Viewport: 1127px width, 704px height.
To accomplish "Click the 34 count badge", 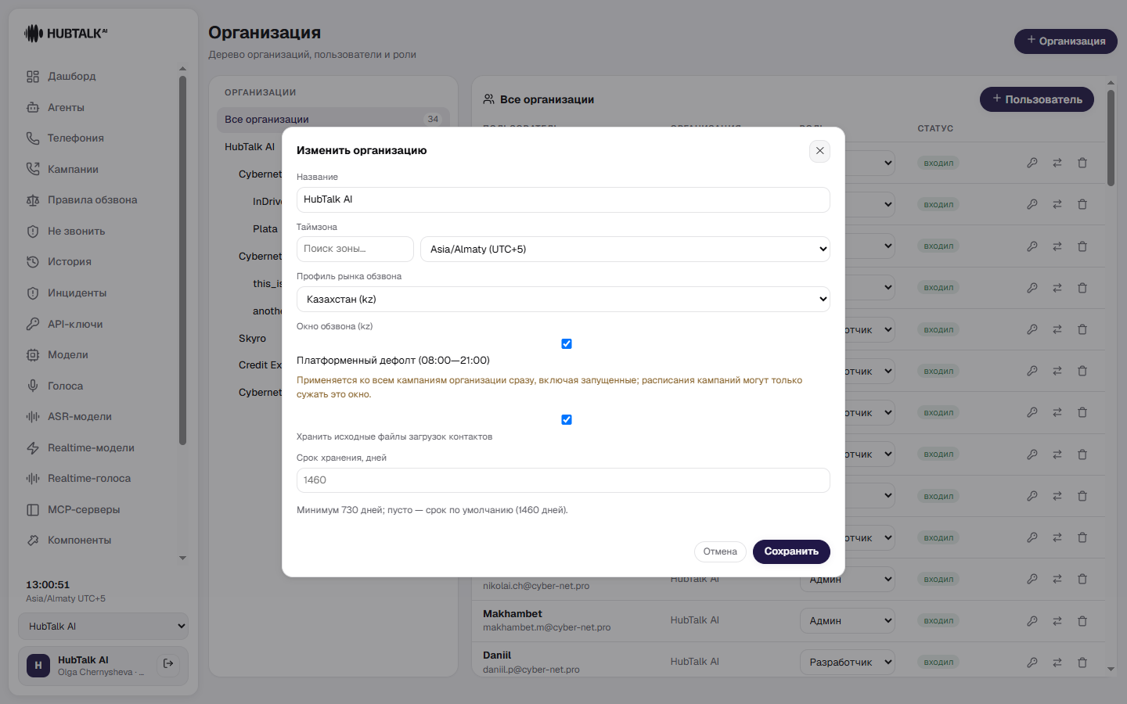I will click(433, 120).
